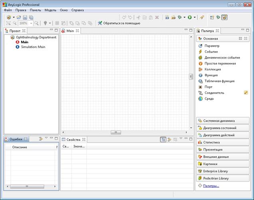254x200 pixels.
Task: Click Обратиться за помощью button
Action: click(118, 23)
